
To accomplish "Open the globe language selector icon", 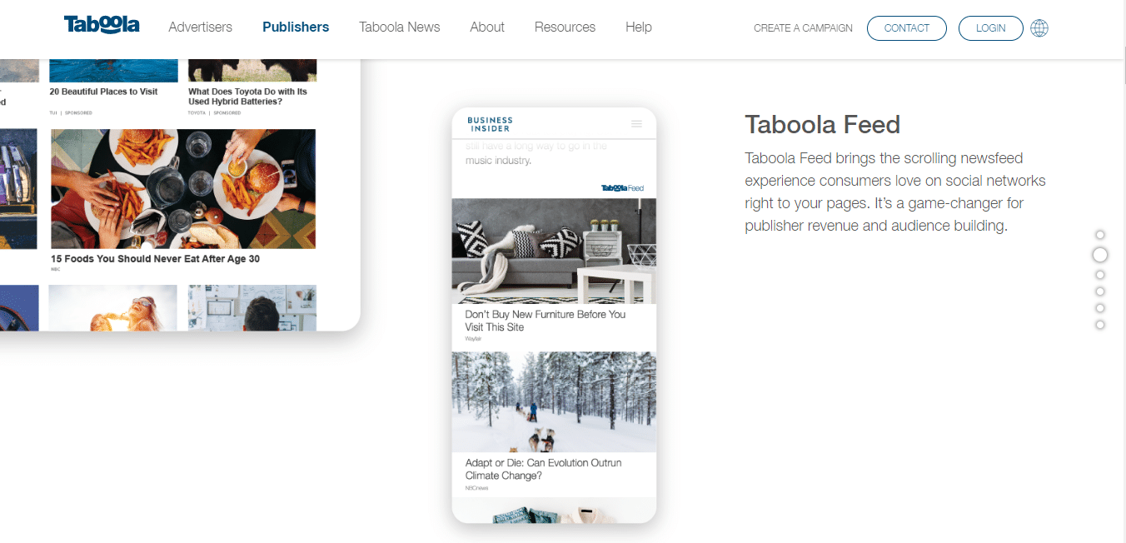I will click(x=1039, y=28).
